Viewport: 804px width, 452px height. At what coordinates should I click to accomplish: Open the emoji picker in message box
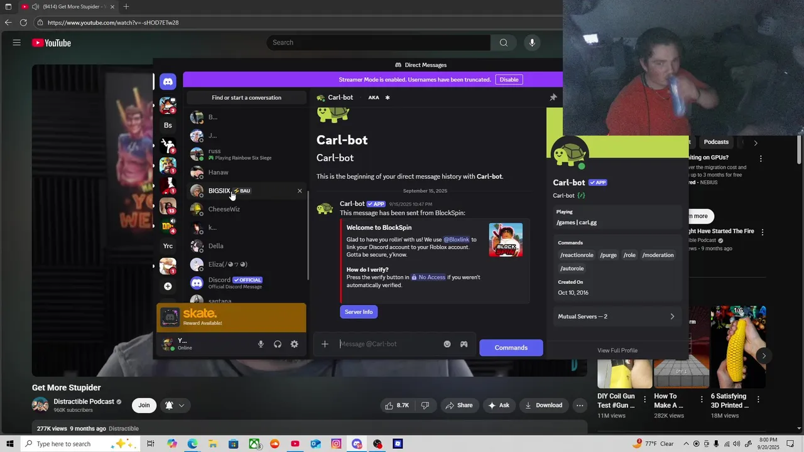(447, 344)
